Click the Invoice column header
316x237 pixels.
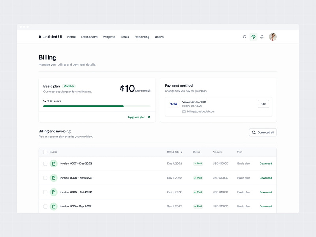click(x=53, y=152)
